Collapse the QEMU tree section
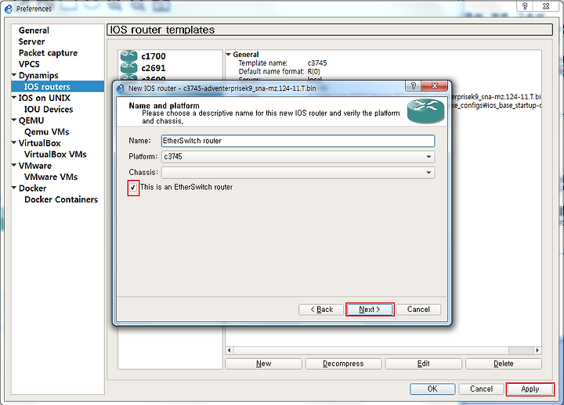This screenshot has height=405, width=564. [x=14, y=120]
